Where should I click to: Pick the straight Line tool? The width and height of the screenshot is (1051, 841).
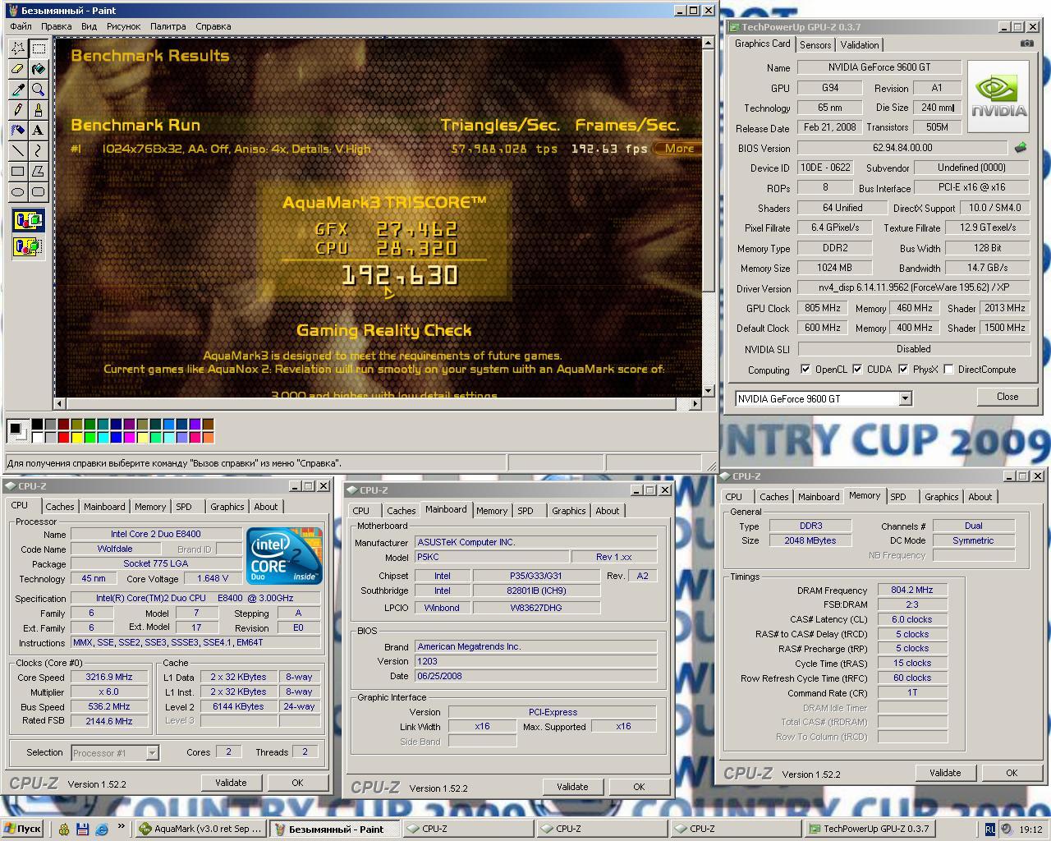coord(17,151)
